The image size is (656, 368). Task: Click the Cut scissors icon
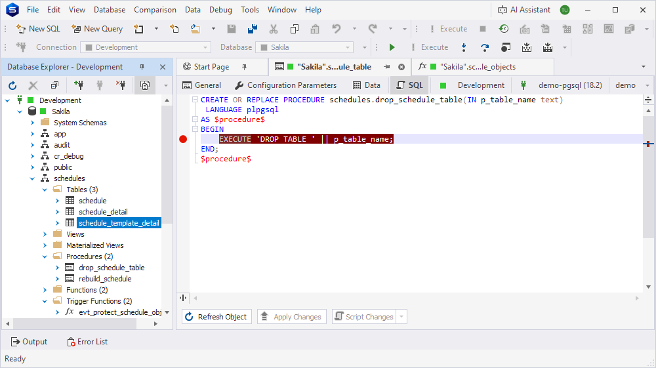coord(273,29)
